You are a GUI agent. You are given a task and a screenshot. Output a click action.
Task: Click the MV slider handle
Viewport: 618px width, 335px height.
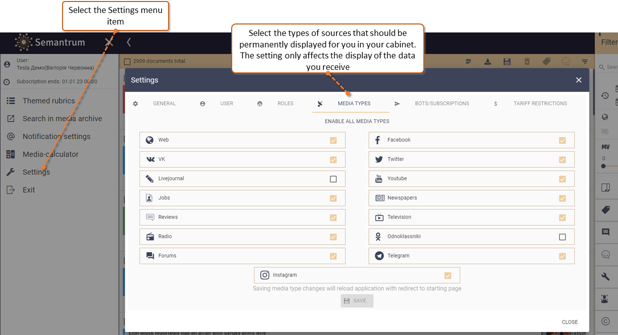point(603,166)
